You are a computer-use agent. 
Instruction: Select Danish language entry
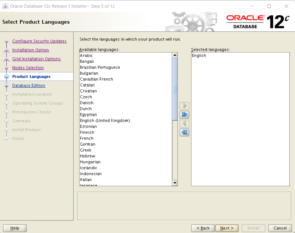point(126,103)
